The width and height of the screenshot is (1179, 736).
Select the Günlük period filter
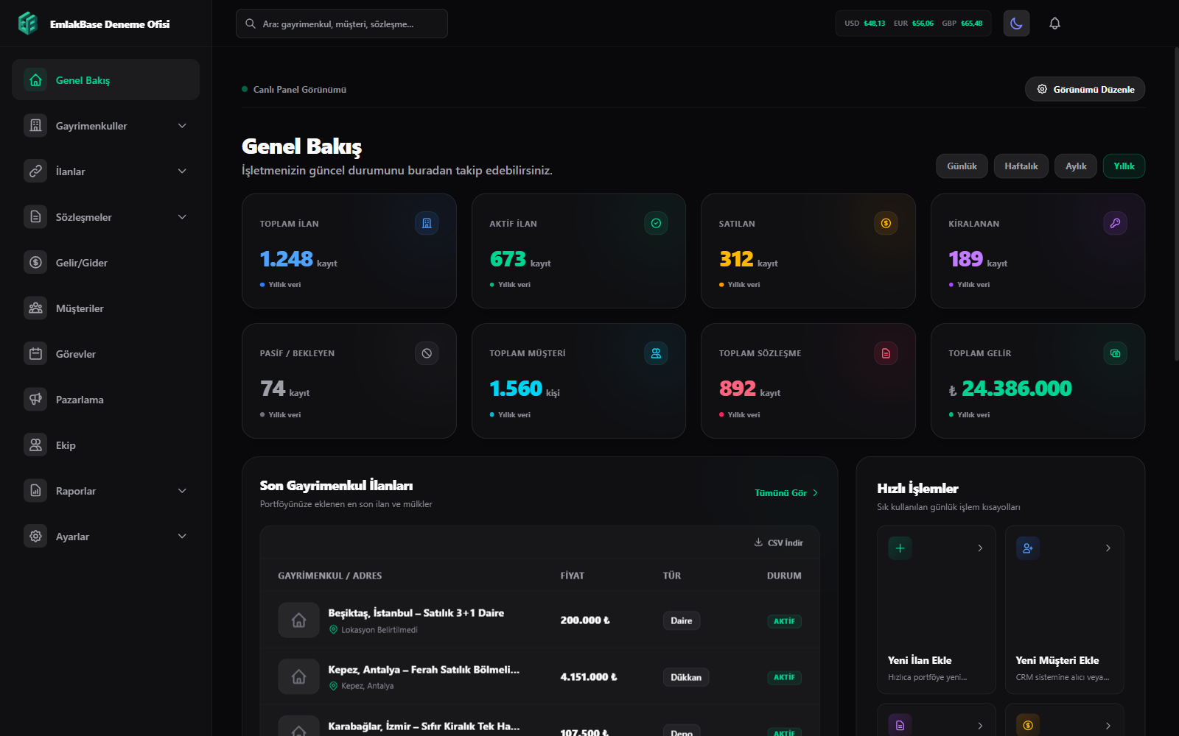pyautogui.click(x=962, y=166)
